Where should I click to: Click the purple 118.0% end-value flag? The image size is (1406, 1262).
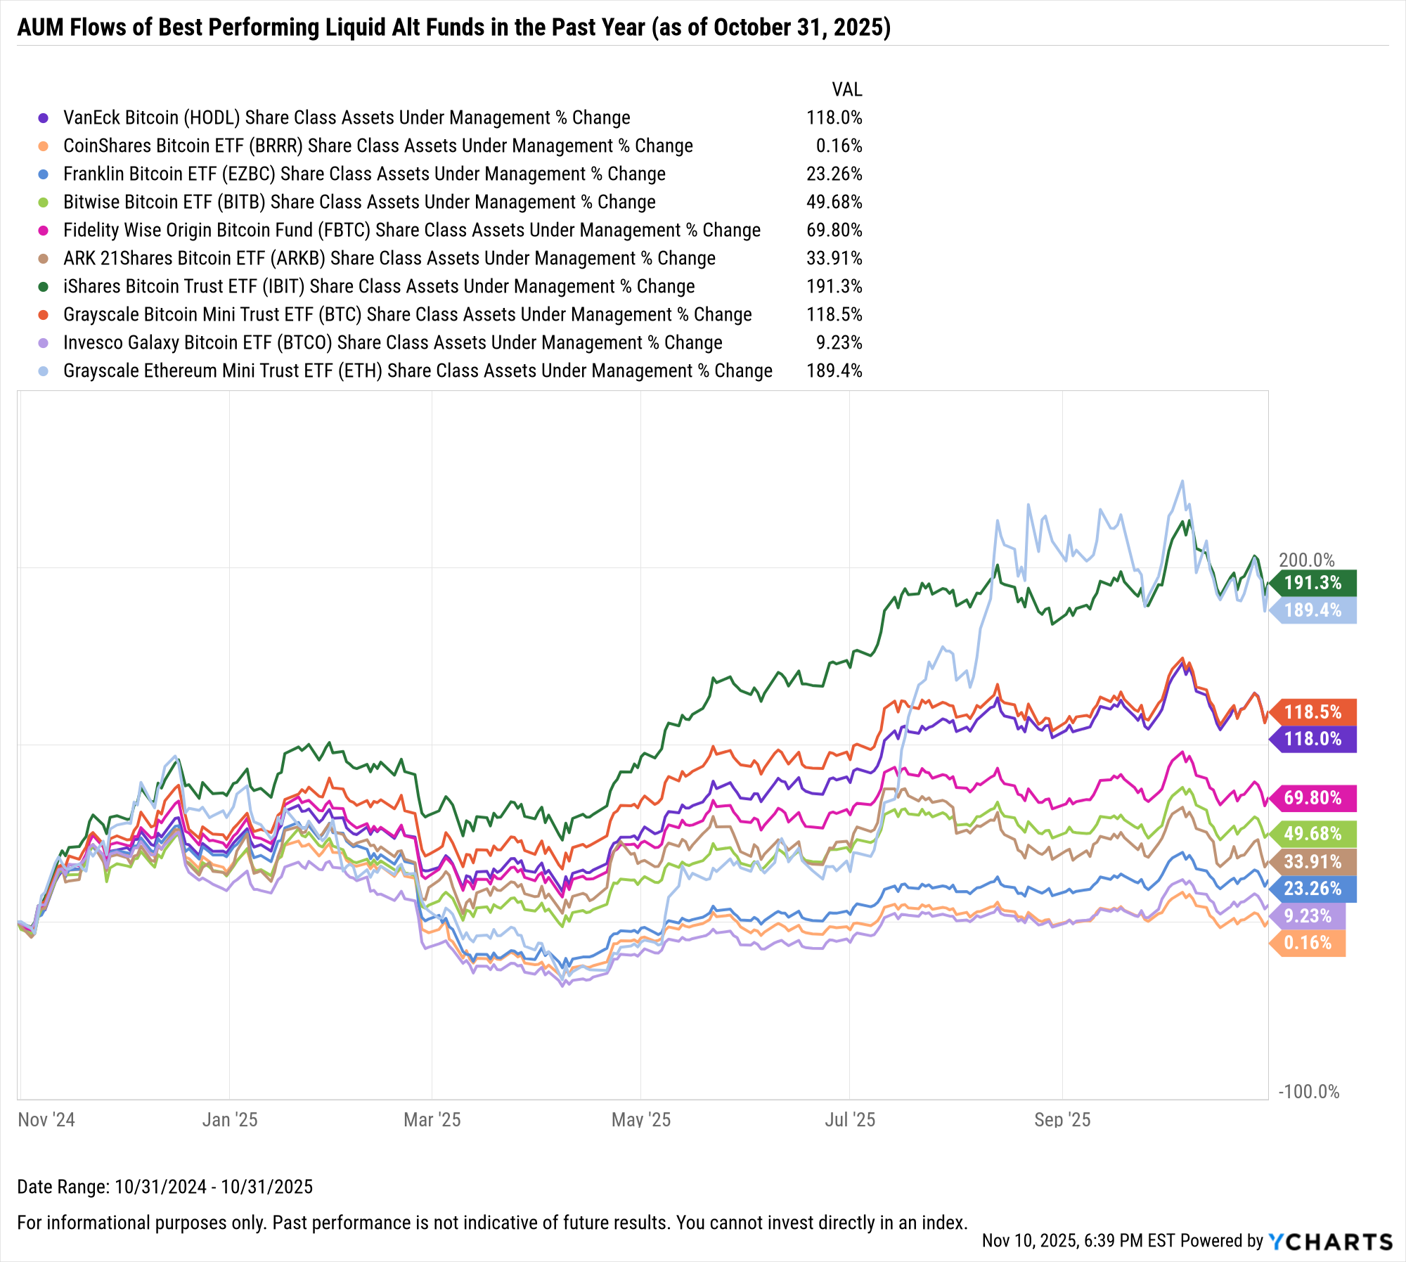1313,739
